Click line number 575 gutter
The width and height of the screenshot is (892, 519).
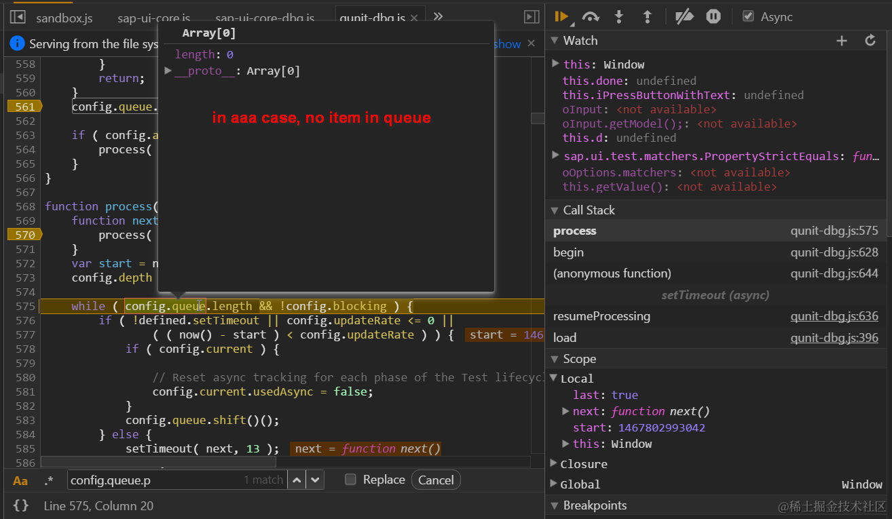pos(24,306)
